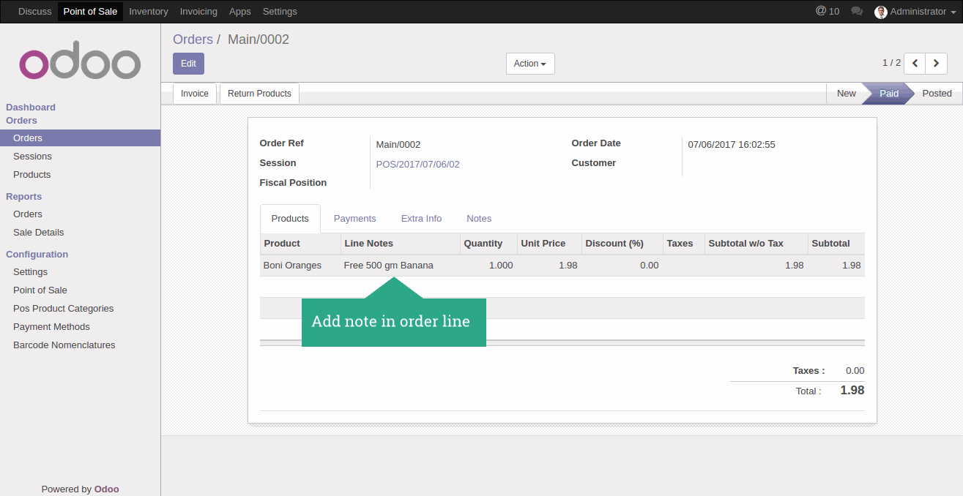
Task: Go to the previous order record arrow
Action: pos(915,64)
